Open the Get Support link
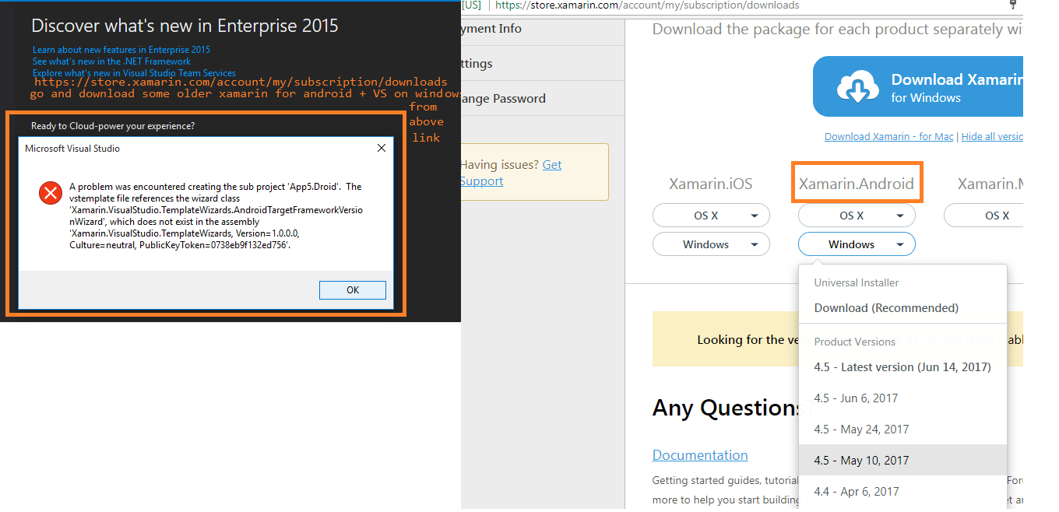 [x=510, y=173]
